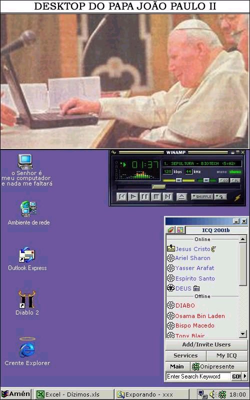Open the ICQ Services button
This screenshot has width=250, height=400.
185,355
